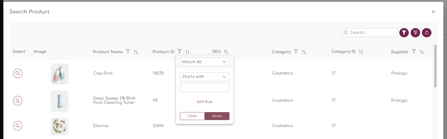Click the Supplier column filter icon
Screen dimensions: 447x139
coord(414,52)
